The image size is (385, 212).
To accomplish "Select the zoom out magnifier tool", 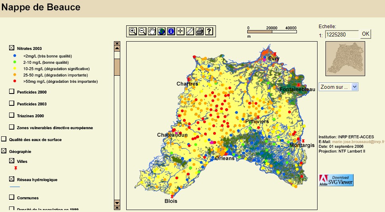I will coord(142,31).
